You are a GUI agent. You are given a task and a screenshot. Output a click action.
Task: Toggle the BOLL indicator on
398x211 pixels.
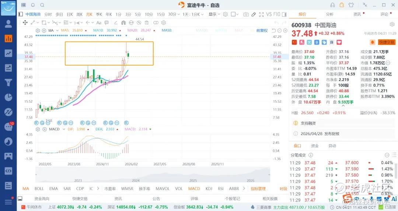(39, 189)
